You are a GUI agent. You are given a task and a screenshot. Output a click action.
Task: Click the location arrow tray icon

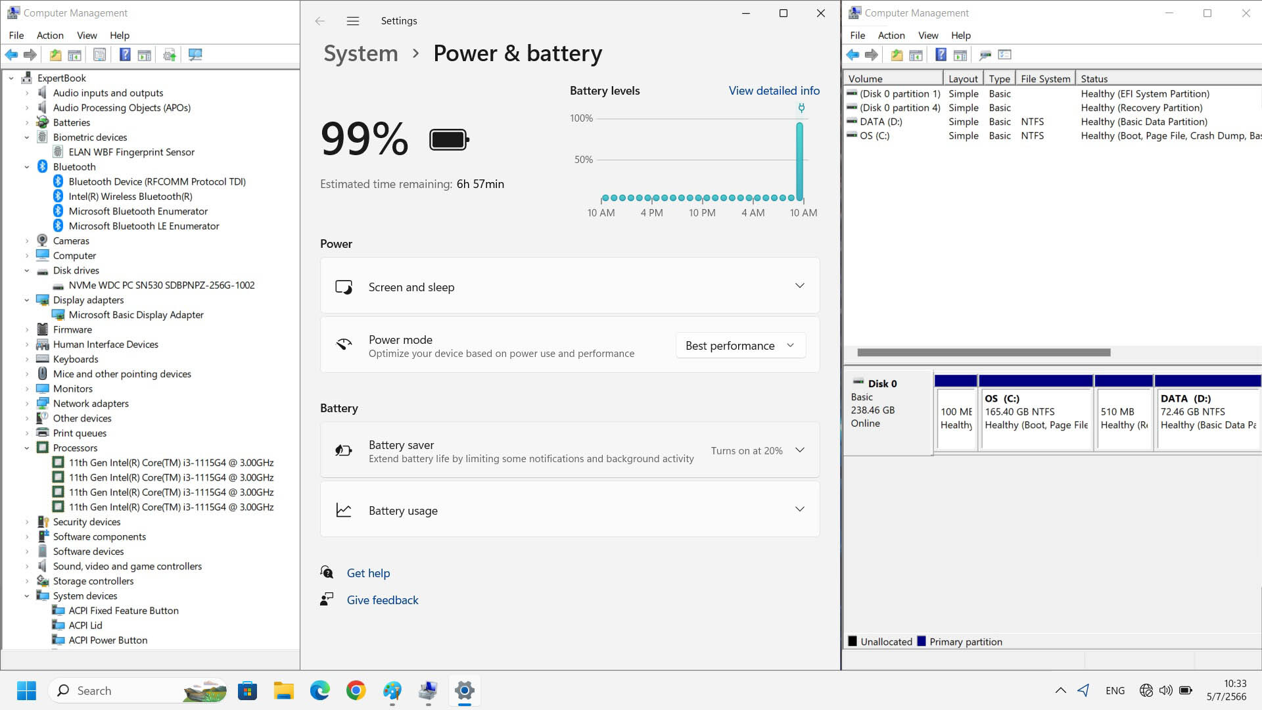point(1083,691)
